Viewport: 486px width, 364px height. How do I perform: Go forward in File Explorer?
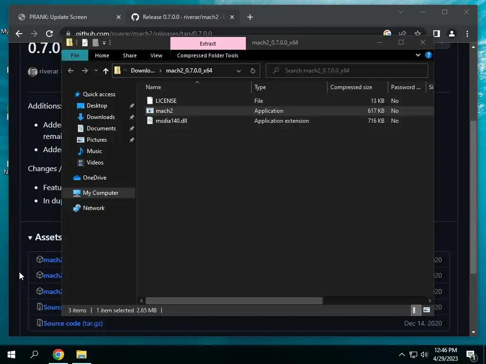(x=84, y=71)
